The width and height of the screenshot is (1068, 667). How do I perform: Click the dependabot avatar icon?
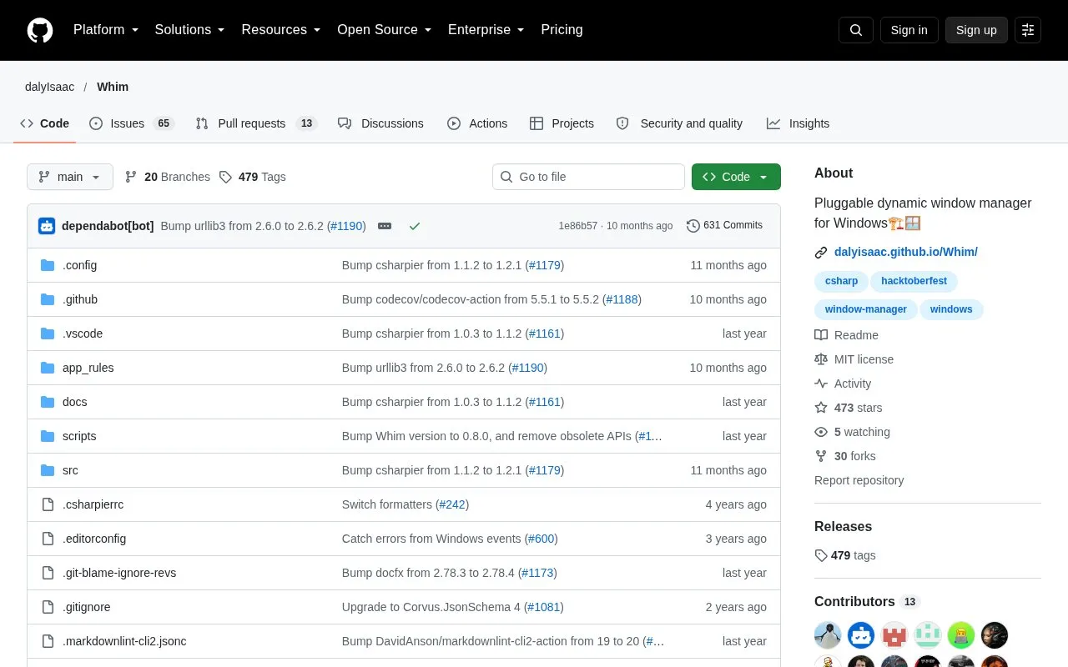47,226
